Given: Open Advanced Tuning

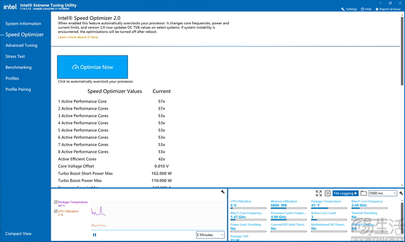Looking at the screenshot, I should [21, 45].
